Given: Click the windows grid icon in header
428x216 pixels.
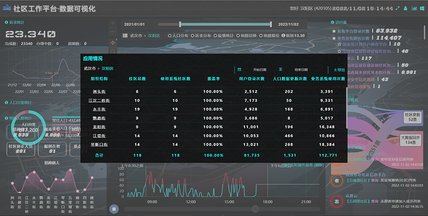Looking at the screenshot, I should [421, 8].
